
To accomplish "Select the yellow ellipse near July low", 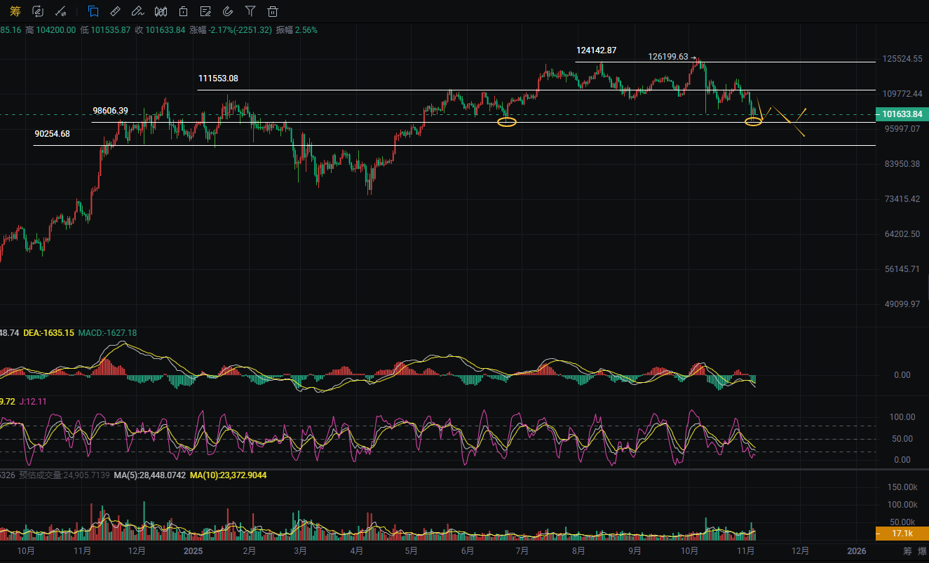I will coord(507,122).
